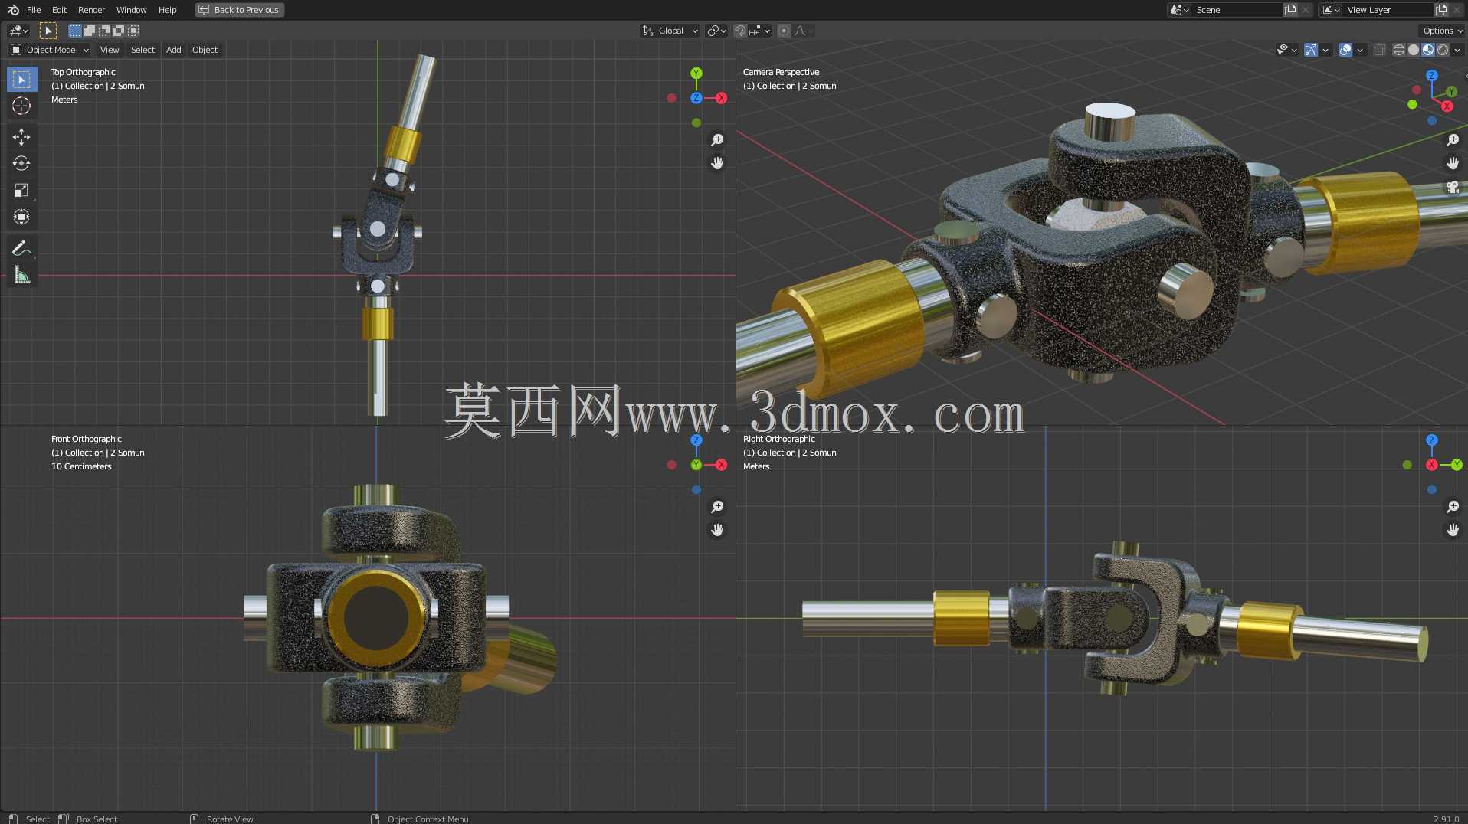1468x824 pixels.
Task: Open the viewport View menu
Action: click(x=110, y=50)
